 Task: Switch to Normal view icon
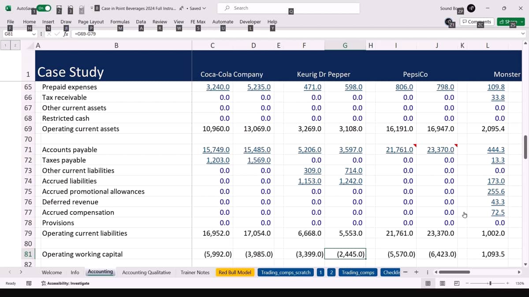click(428, 283)
